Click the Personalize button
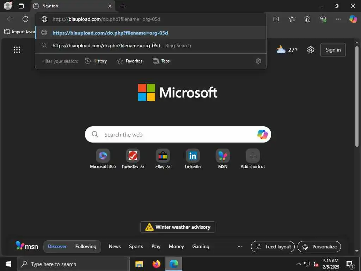 pyautogui.click(x=319, y=247)
